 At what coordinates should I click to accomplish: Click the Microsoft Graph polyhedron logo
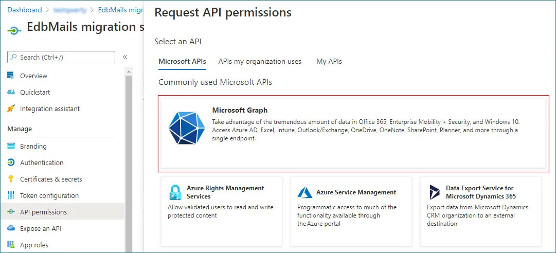coord(187,127)
